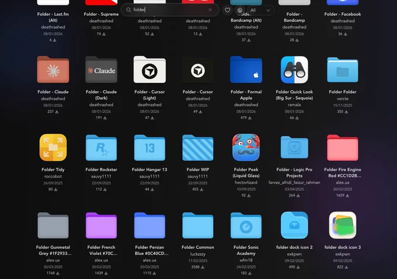Click the 1115 count under Persian Blue

click(147, 273)
